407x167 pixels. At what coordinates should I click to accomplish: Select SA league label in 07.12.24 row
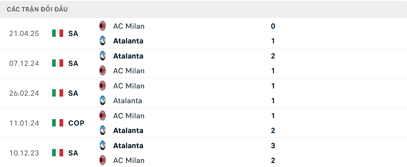coord(73,63)
